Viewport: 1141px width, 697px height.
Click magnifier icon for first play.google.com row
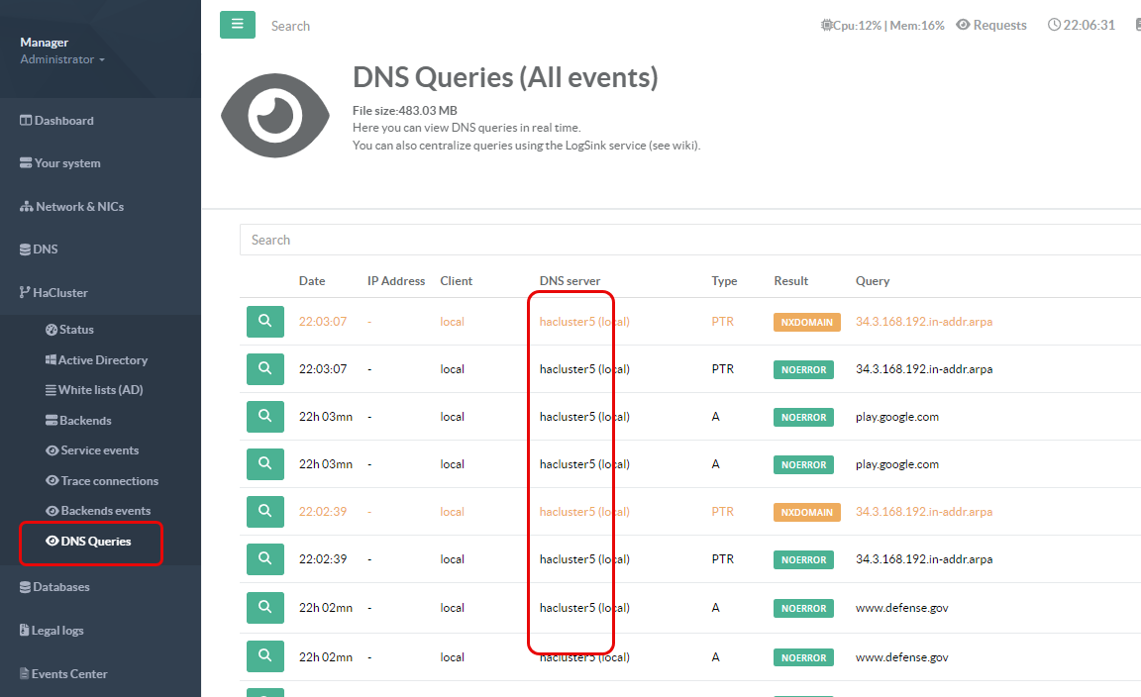point(264,417)
